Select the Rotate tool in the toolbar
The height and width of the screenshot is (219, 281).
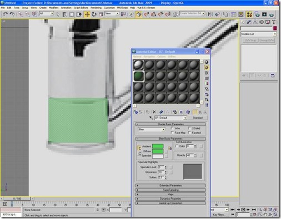94,14
